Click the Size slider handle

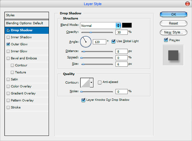click(x=83, y=64)
